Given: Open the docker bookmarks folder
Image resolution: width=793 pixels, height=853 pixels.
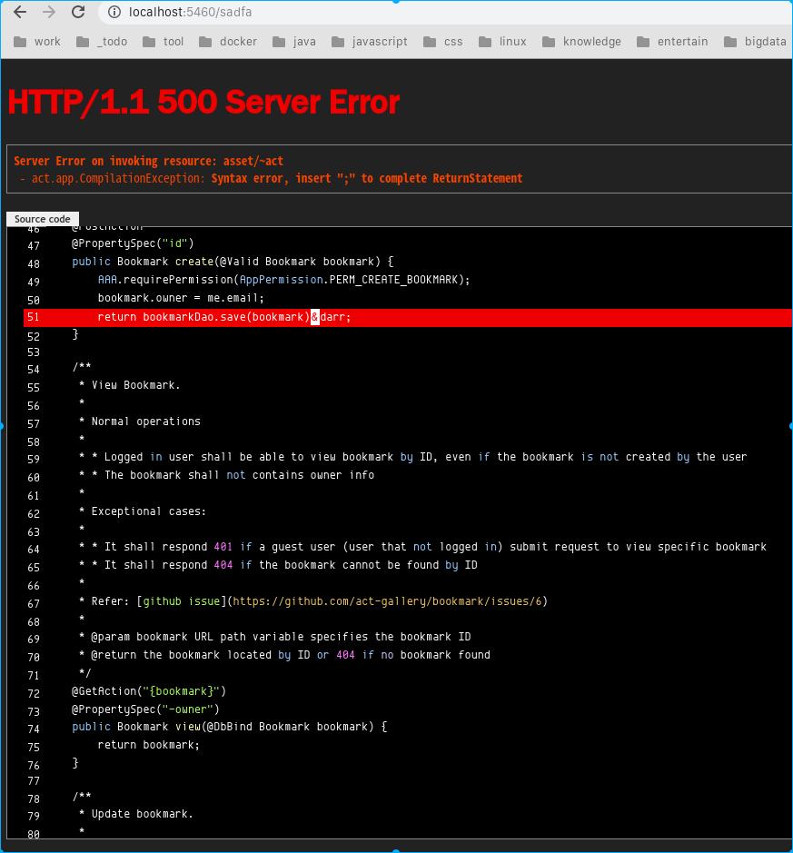Looking at the screenshot, I should [x=228, y=42].
